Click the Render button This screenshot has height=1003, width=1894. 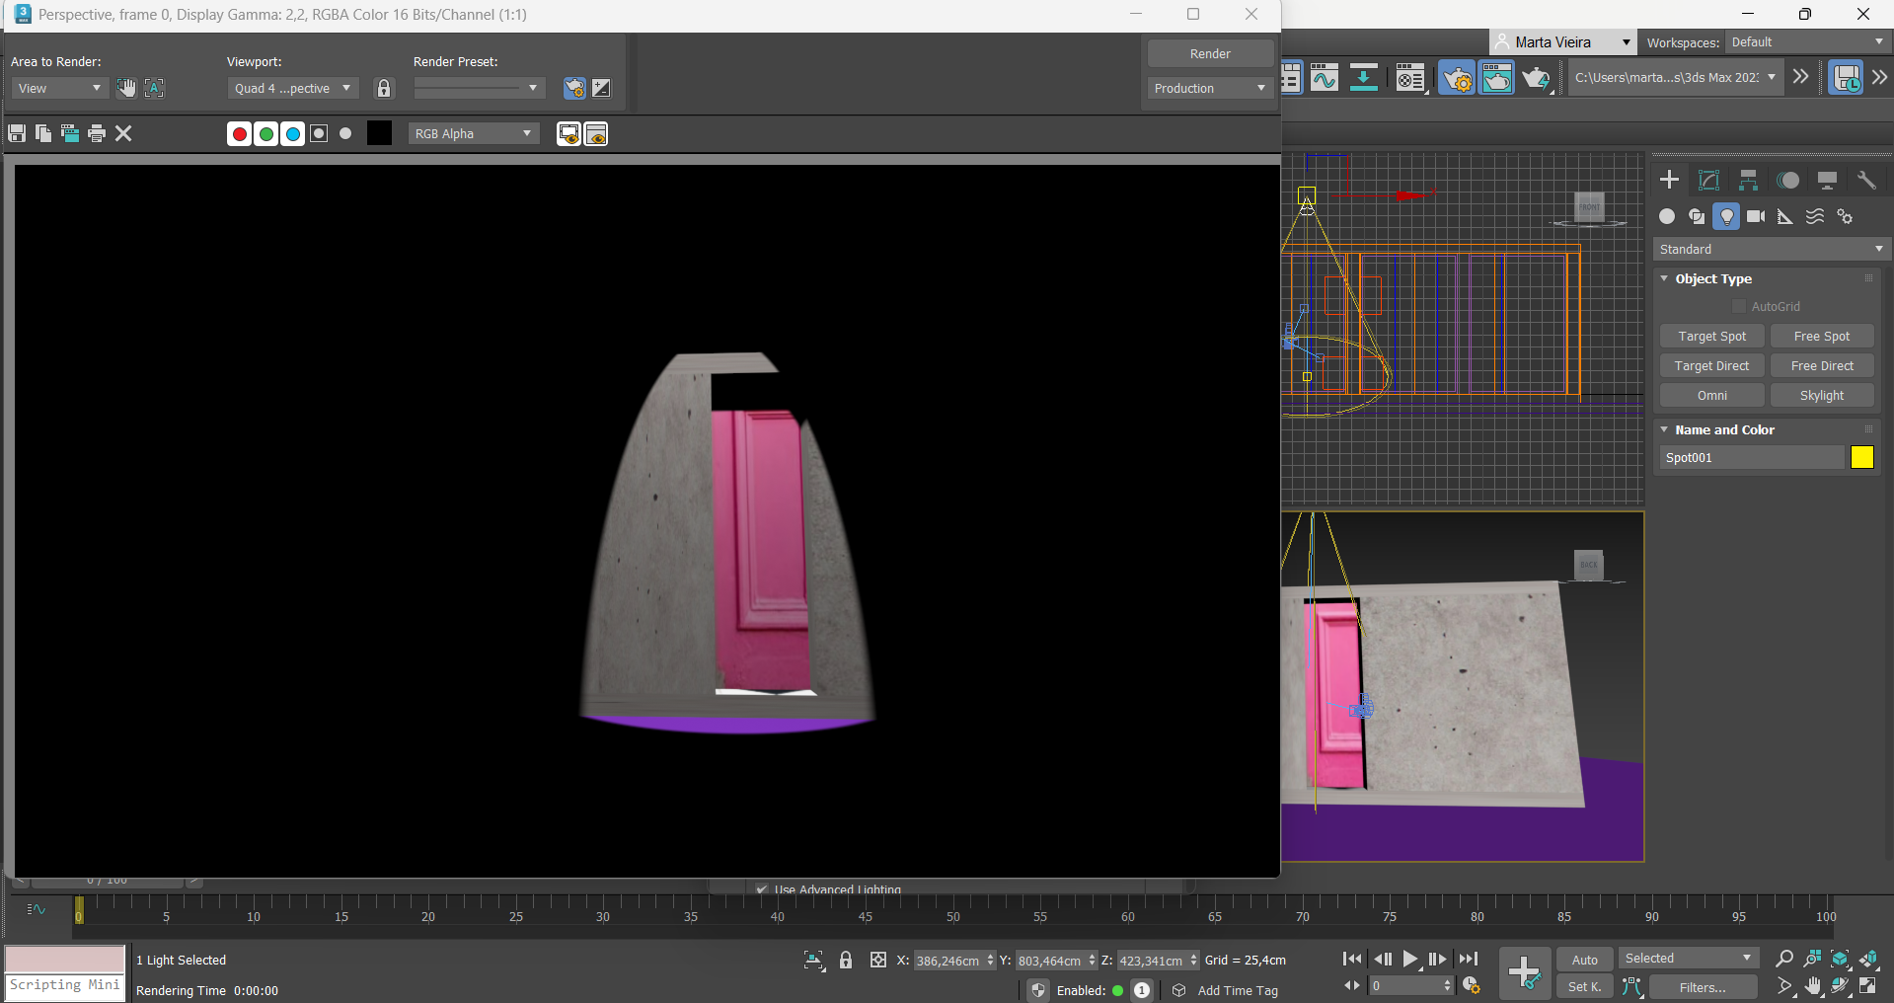(x=1209, y=54)
